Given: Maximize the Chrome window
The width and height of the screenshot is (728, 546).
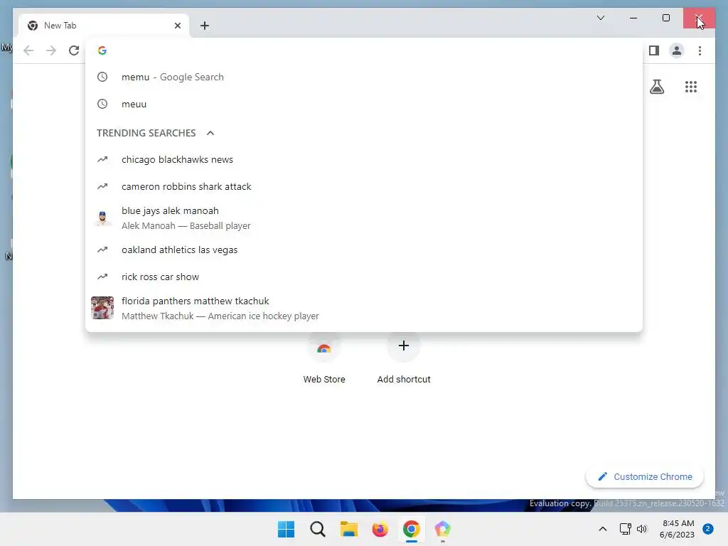Looking at the screenshot, I should (x=665, y=18).
